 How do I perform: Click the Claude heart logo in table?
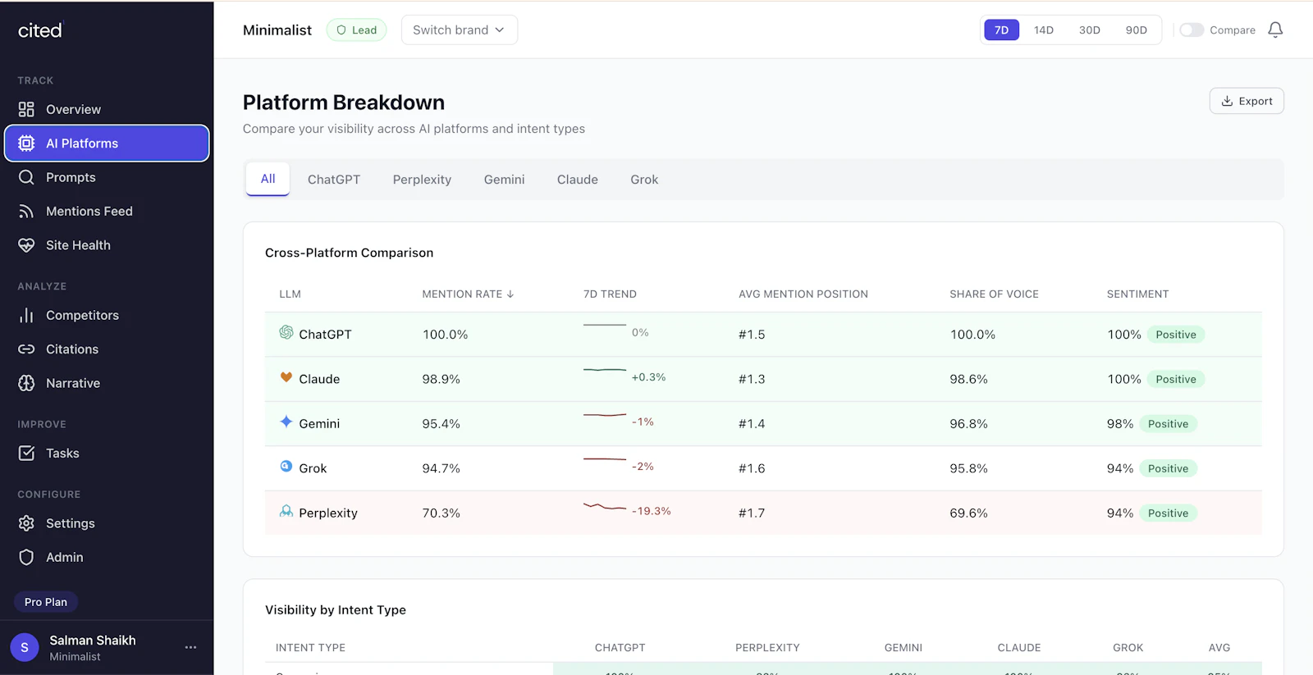[286, 377]
